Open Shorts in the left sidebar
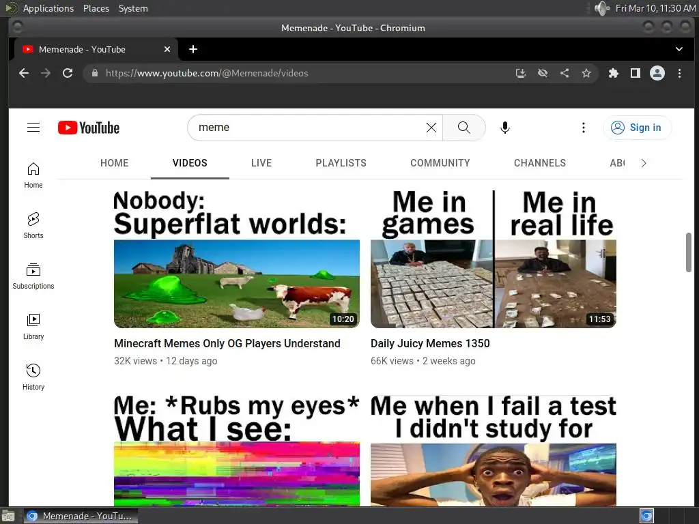The width and height of the screenshot is (699, 524). 33,226
